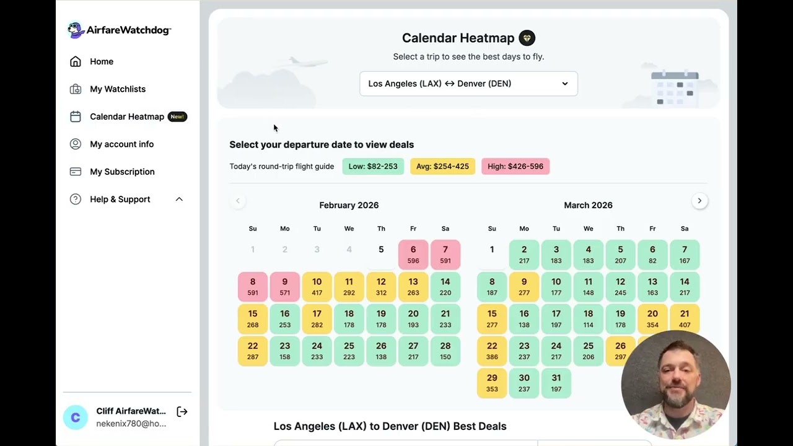The height and width of the screenshot is (446, 793).
Task: Click the premium diamond badge by title
Action: (x=527, y=38)
